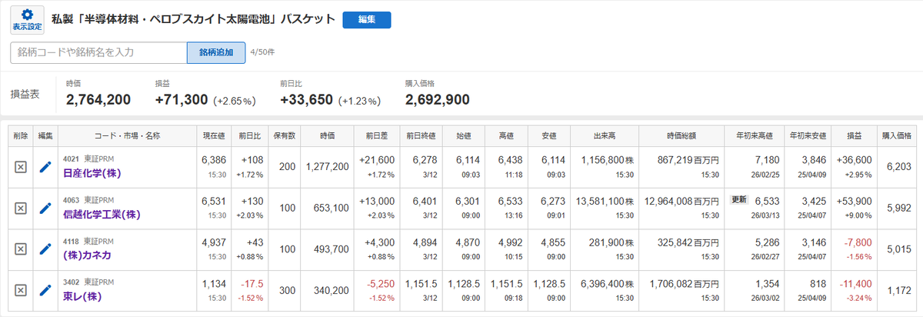Viewport: 923px width, 317px height.
Task: Delete the カネカ row with X icon
Action: (x=21, y=249)
